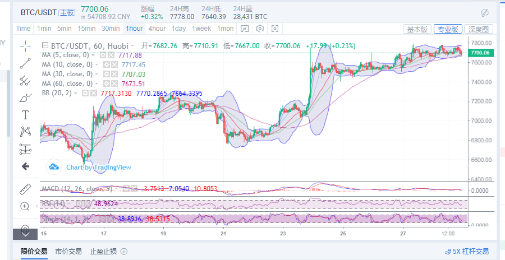Expand MA (30, close, 0) dropdown arrow
Image resolution: width=505 pixels, height=260 pixels.
click(97, 75)
